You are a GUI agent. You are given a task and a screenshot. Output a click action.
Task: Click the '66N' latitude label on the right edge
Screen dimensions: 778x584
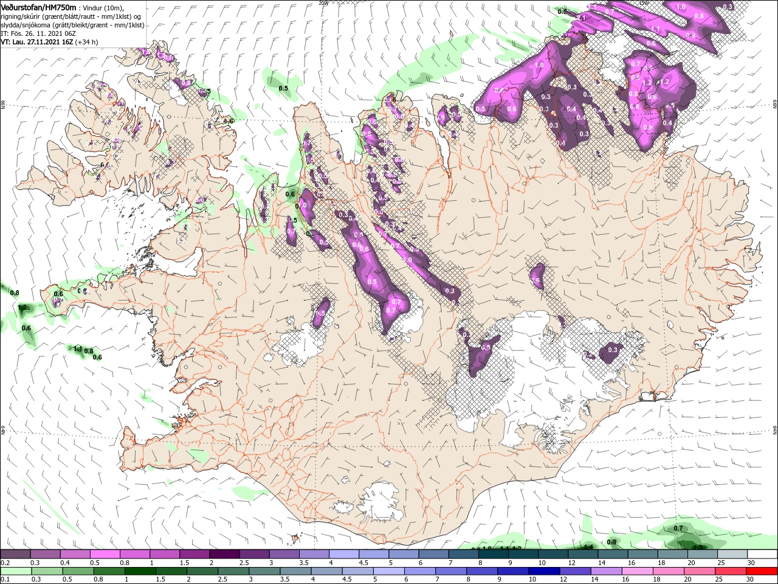coord(775,105)
